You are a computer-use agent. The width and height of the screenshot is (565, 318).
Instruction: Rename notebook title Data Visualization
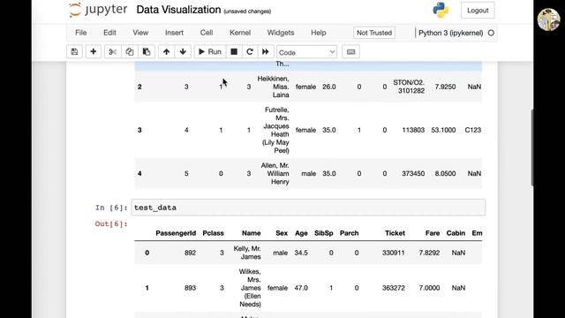(x=178, y=10)
